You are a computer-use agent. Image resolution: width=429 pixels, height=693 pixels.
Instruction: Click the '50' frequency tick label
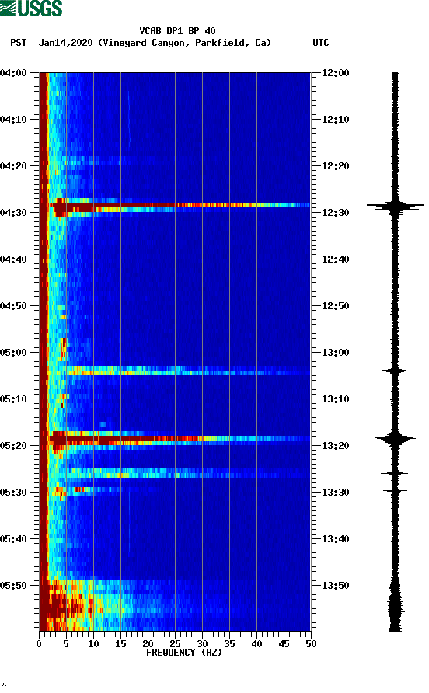click(x=311, y=644)
